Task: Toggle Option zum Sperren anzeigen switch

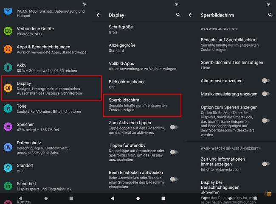Action: tap(266, 120)
